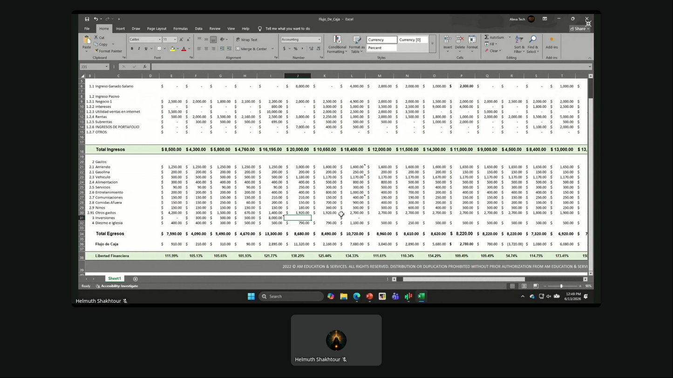Viewport: 673px width, 378px height.
Task: Click the Orientation text-angle icon
Action: coord(223,40)
